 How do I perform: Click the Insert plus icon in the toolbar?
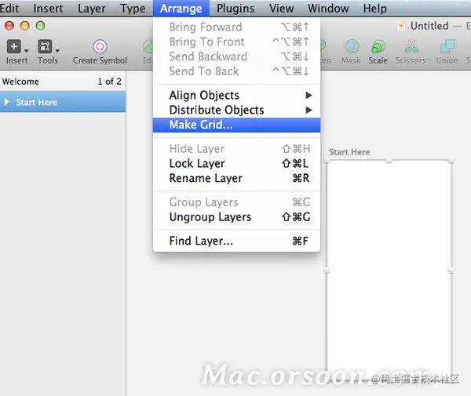[14, 47]
